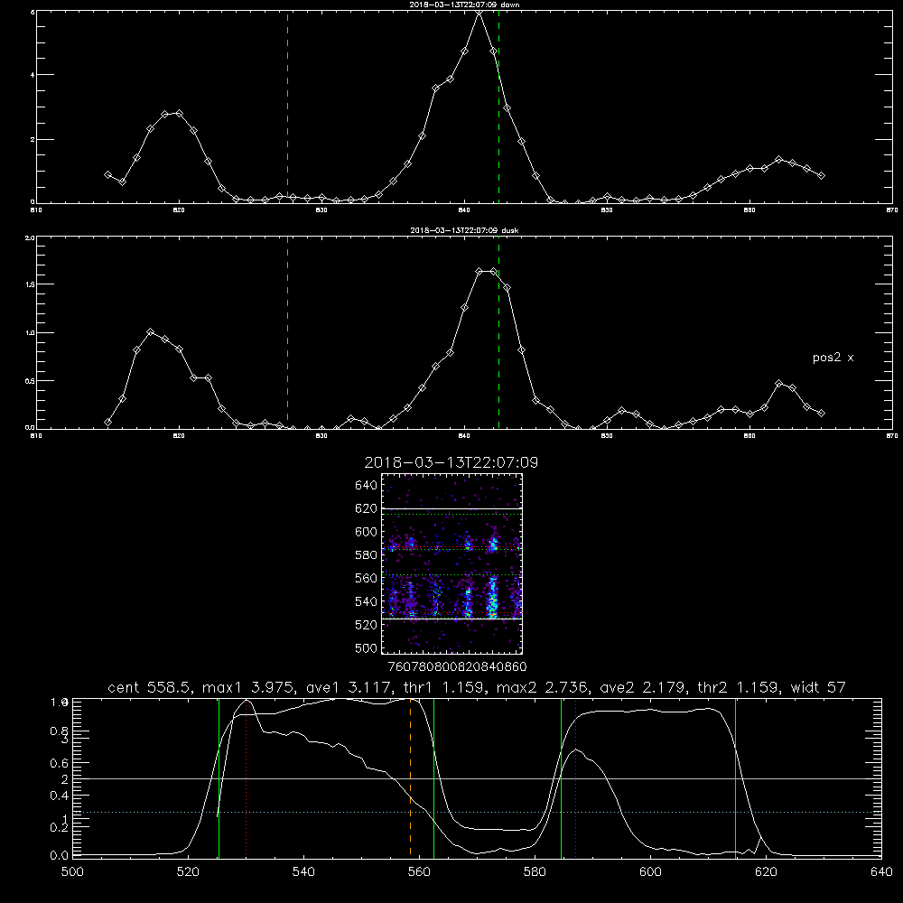This screenshot has height=903, width=903.
Task: Click the '0.6' label on bottom plot y-axis
Action: pos(60,763)
